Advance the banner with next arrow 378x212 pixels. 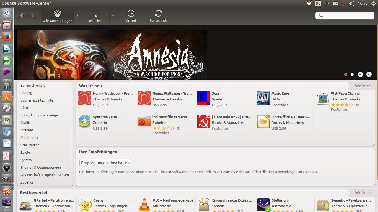click(x=369, y=74)
